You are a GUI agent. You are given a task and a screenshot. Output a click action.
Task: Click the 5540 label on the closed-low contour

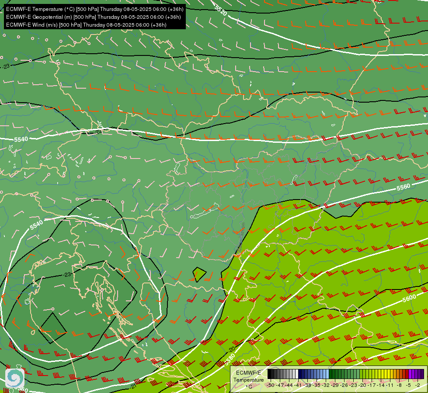(36, 225)
